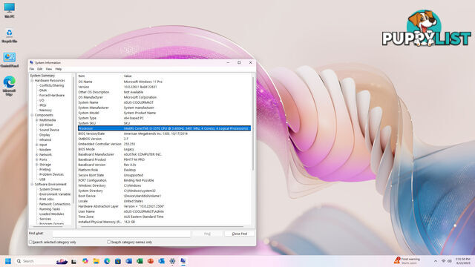Click the BaseBoard Product row
The width and height of the screenshot is (475, 267).
point(164,159)
